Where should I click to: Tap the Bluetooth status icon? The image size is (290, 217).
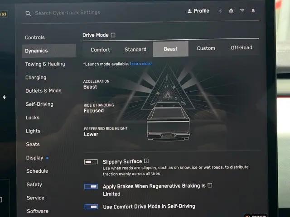click(x=220, y=11)
